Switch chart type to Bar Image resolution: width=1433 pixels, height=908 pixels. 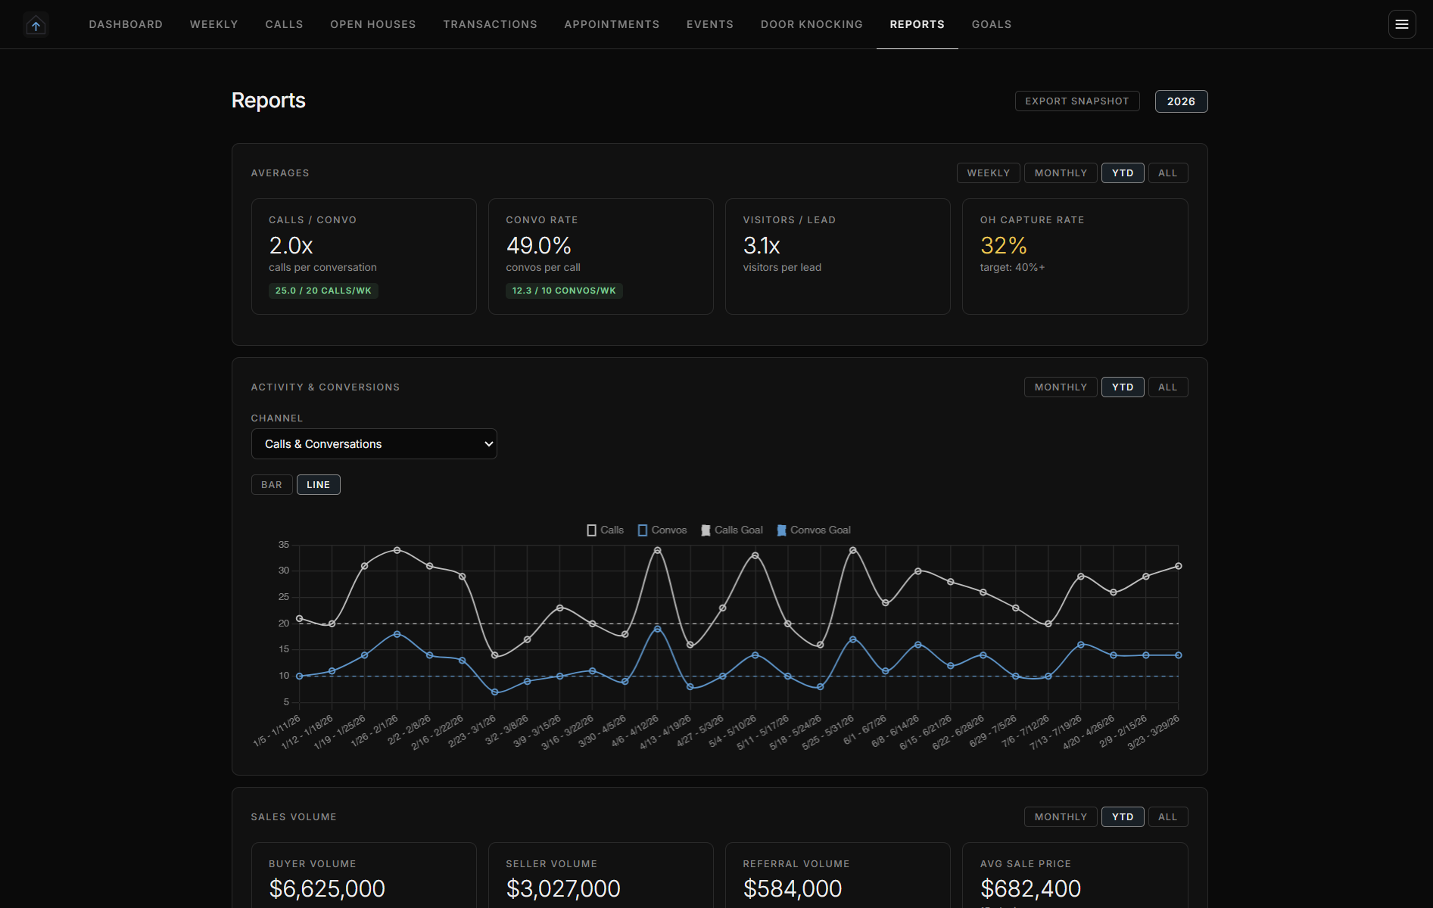(272, 485)
